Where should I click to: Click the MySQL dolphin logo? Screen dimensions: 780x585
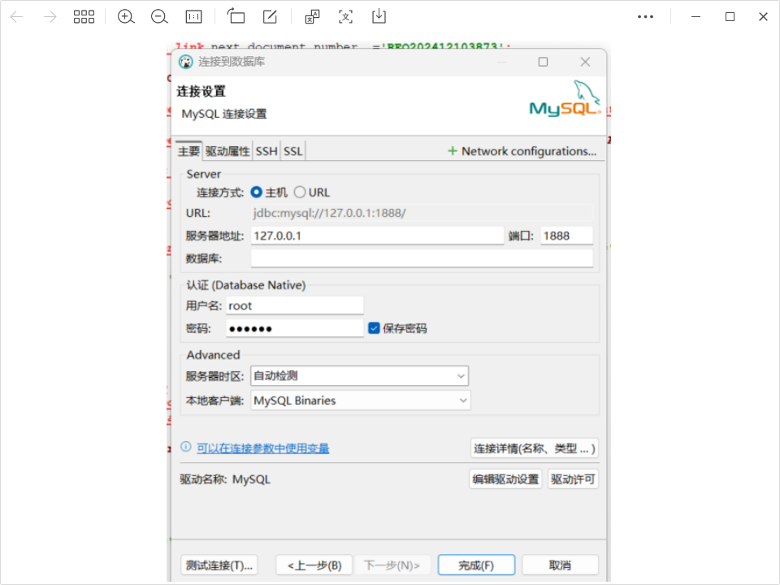565,98
